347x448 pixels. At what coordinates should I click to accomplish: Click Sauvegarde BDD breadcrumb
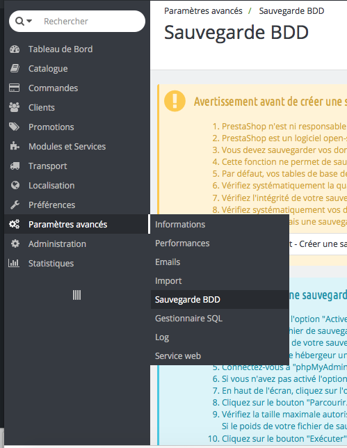tap(291, 11)
